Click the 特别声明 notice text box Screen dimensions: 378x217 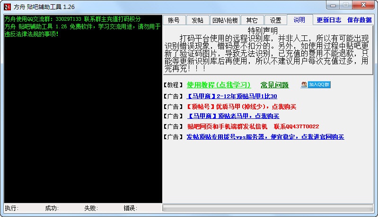click(x=268, y=50)
